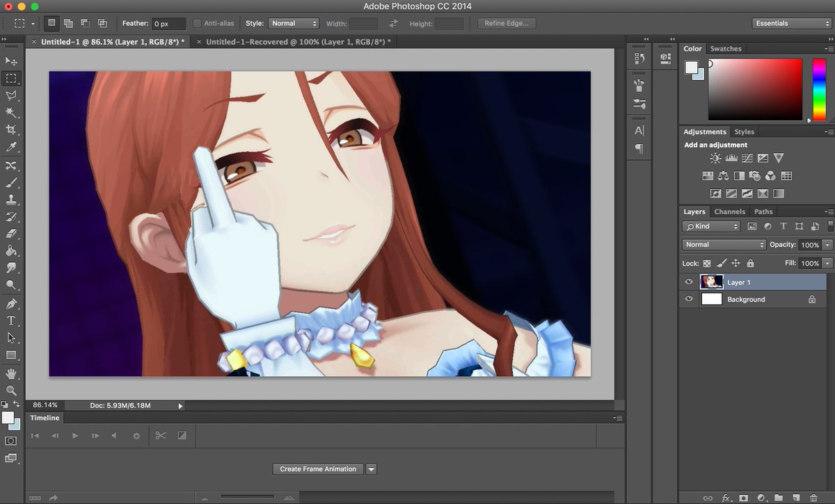This screenshot has width=835, height=504.
Task: Select the Eraser tool
Action: click(x=11, y=234)
